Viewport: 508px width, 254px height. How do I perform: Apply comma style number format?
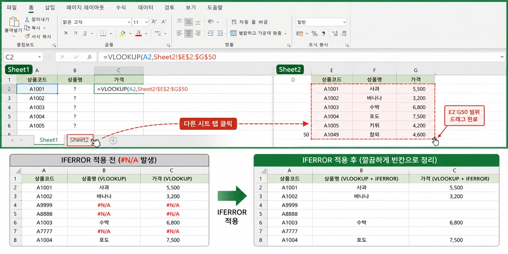[x=324, y=33]
